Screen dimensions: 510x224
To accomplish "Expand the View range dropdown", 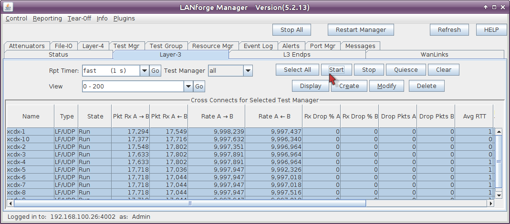I will (188, 87).
